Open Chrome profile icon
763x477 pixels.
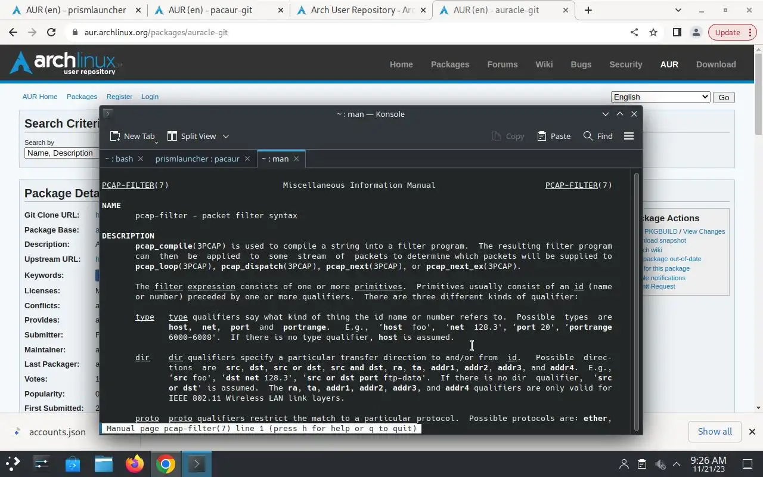click(696, 32)
